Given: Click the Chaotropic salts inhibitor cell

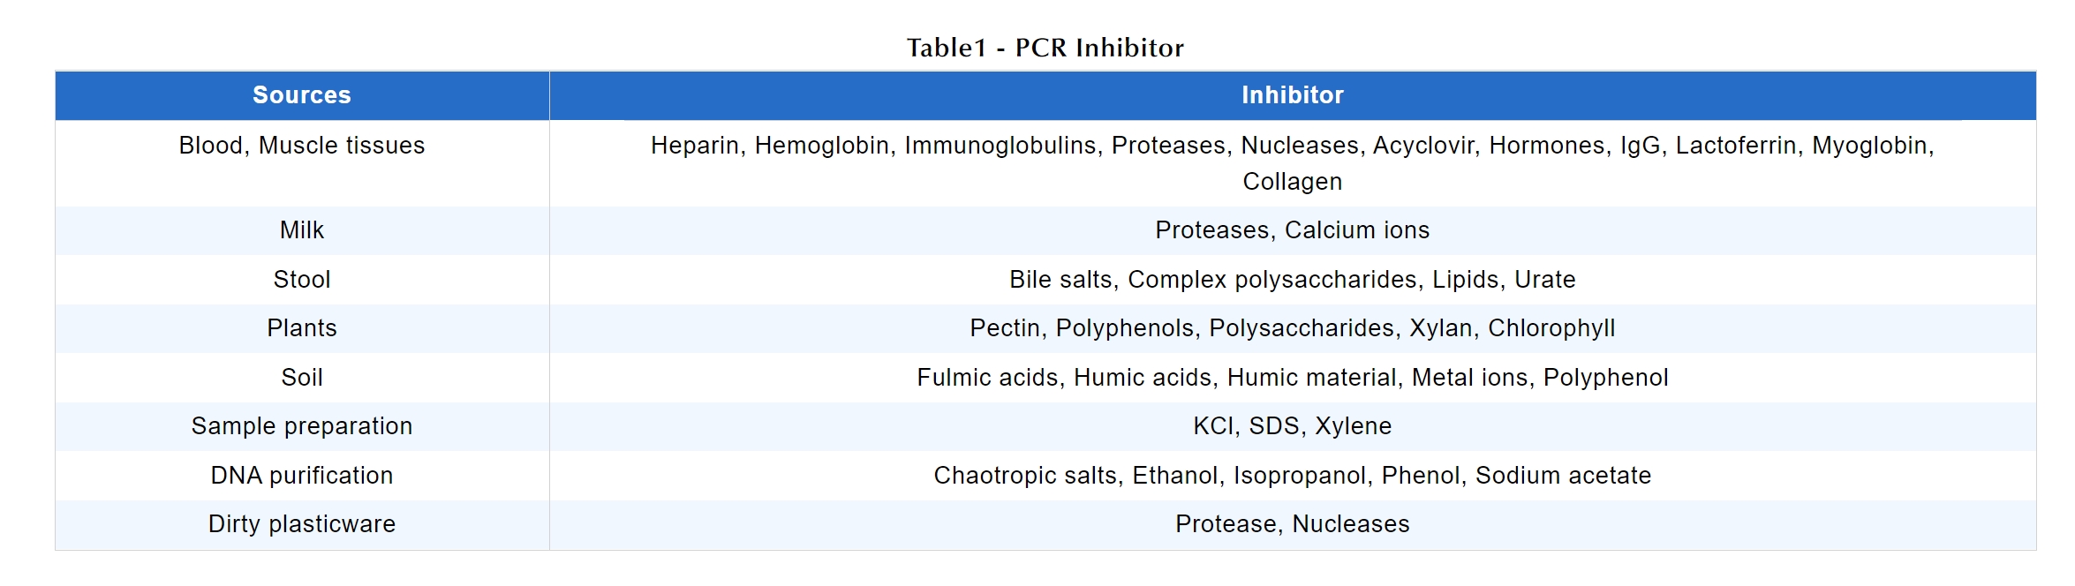Looking at the screenshot, I should tap(1293, 476).
